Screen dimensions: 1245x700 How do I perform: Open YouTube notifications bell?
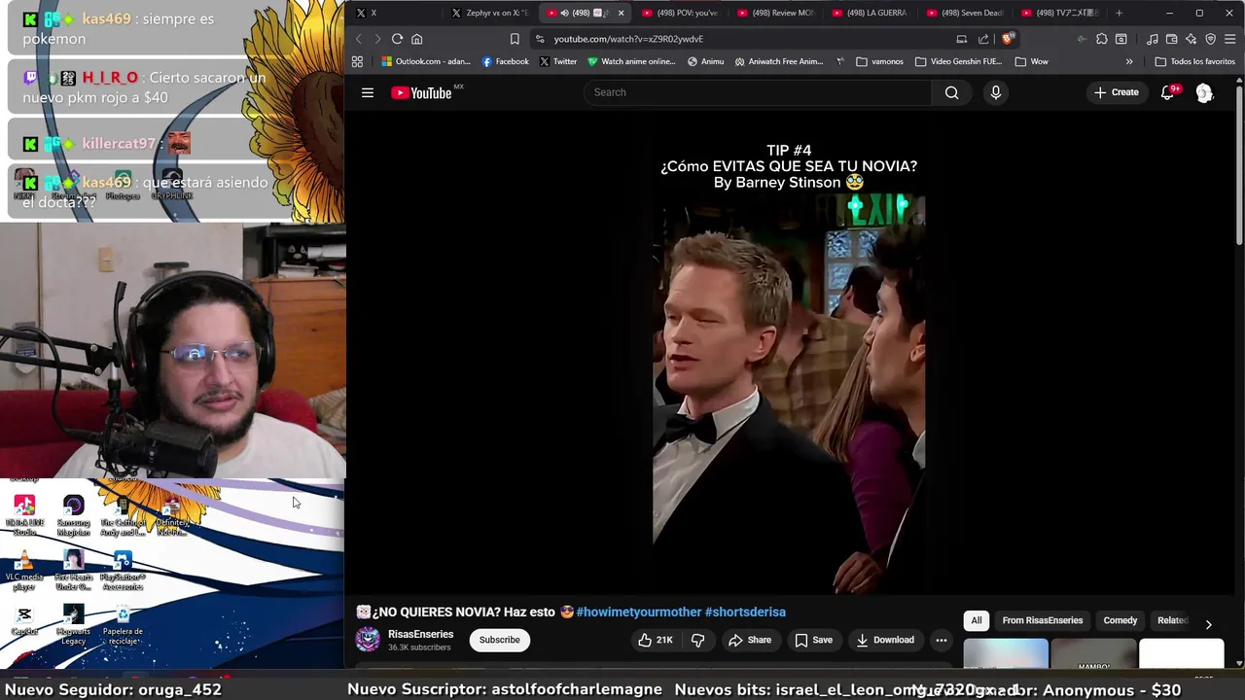(1168, 92)
